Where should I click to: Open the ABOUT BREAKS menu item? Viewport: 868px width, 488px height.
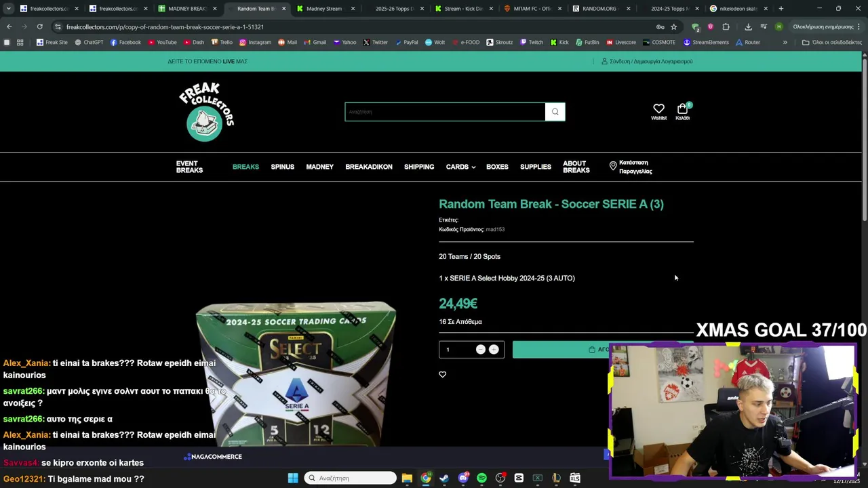pyautogui.click(x=576, y=167)
